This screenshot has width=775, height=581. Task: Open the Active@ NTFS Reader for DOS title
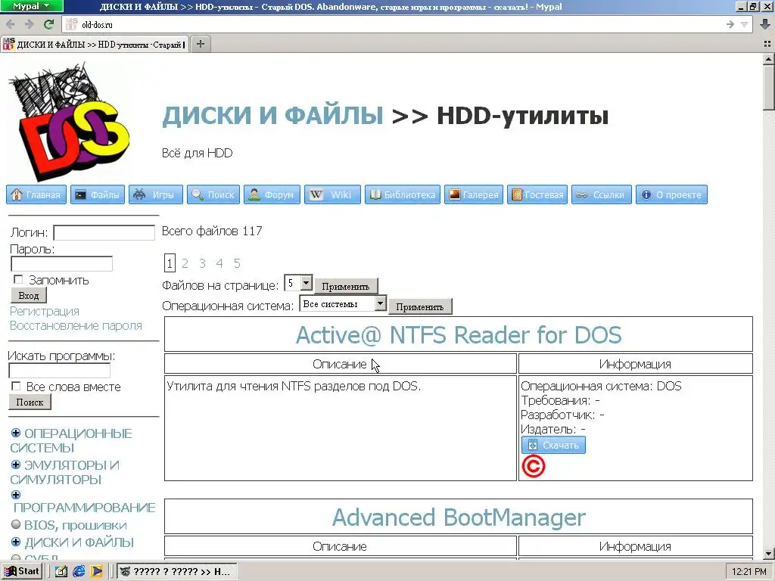pyautogui.click(x=458, y=335)
